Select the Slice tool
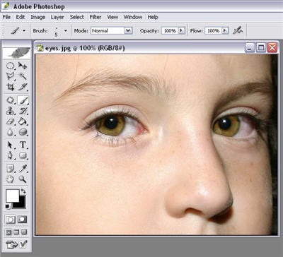This screenshot has height=257, width=283. tap(23, 87)
